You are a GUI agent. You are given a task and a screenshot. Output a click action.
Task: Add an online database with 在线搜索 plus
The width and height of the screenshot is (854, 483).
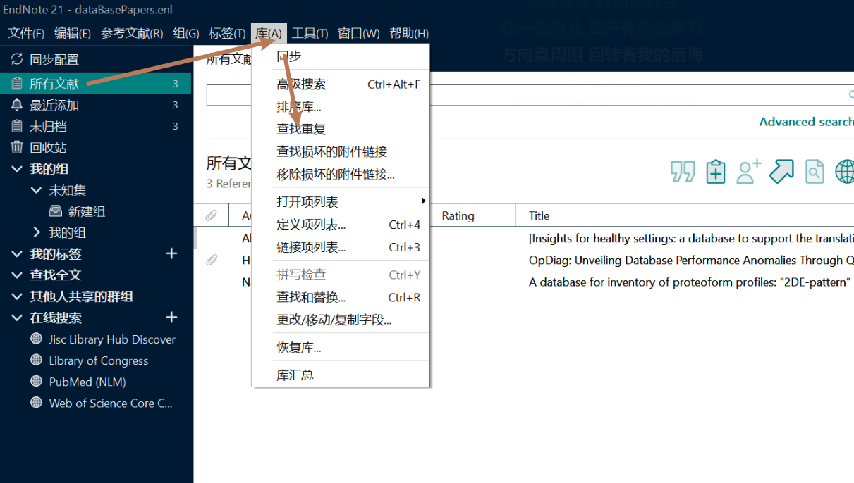click(x=171, y=318)
